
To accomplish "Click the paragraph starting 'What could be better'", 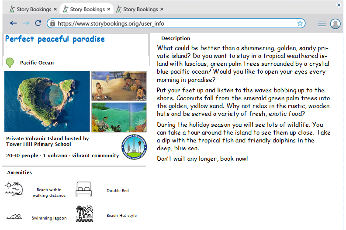I will tap(243, 64).
